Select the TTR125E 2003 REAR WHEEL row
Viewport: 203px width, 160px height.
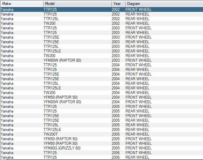pyautogui.click(x=102, y=42)
